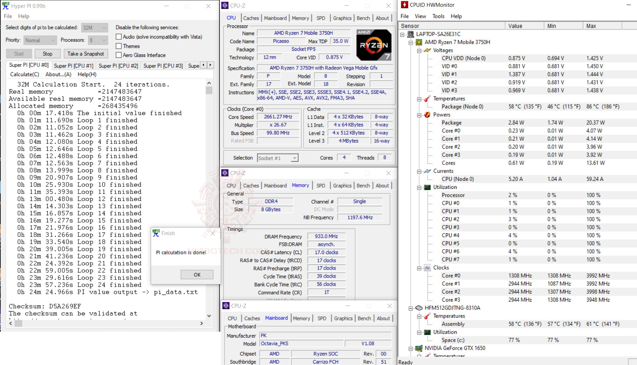Viewport: 637px width, 365px height.
Task: Enable the Audio service checkbox
Action: [119, 37]
